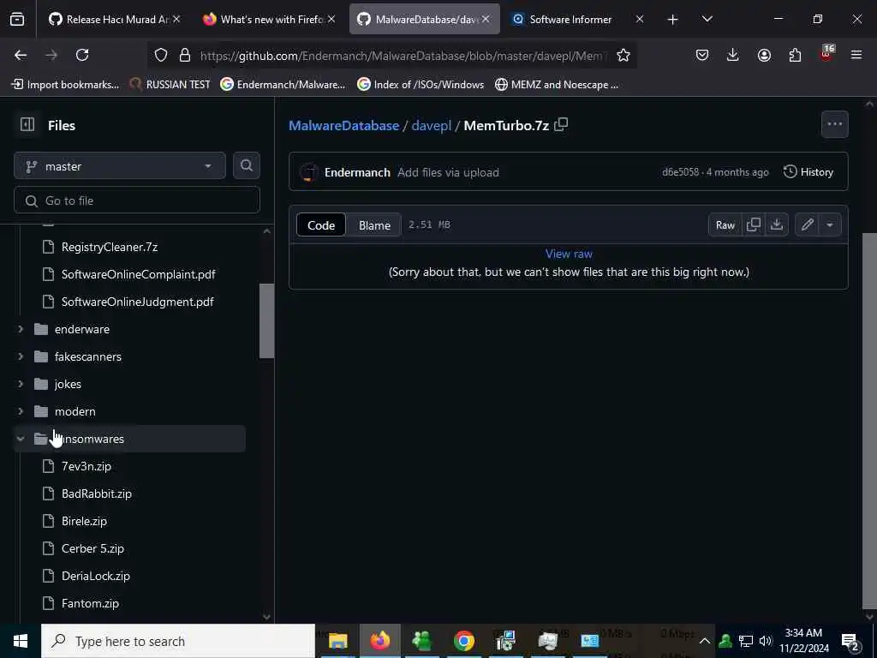The width and height of the screenshot is (877, 658).
Task: Open commit Add files via upload
Action: point(448,172)
